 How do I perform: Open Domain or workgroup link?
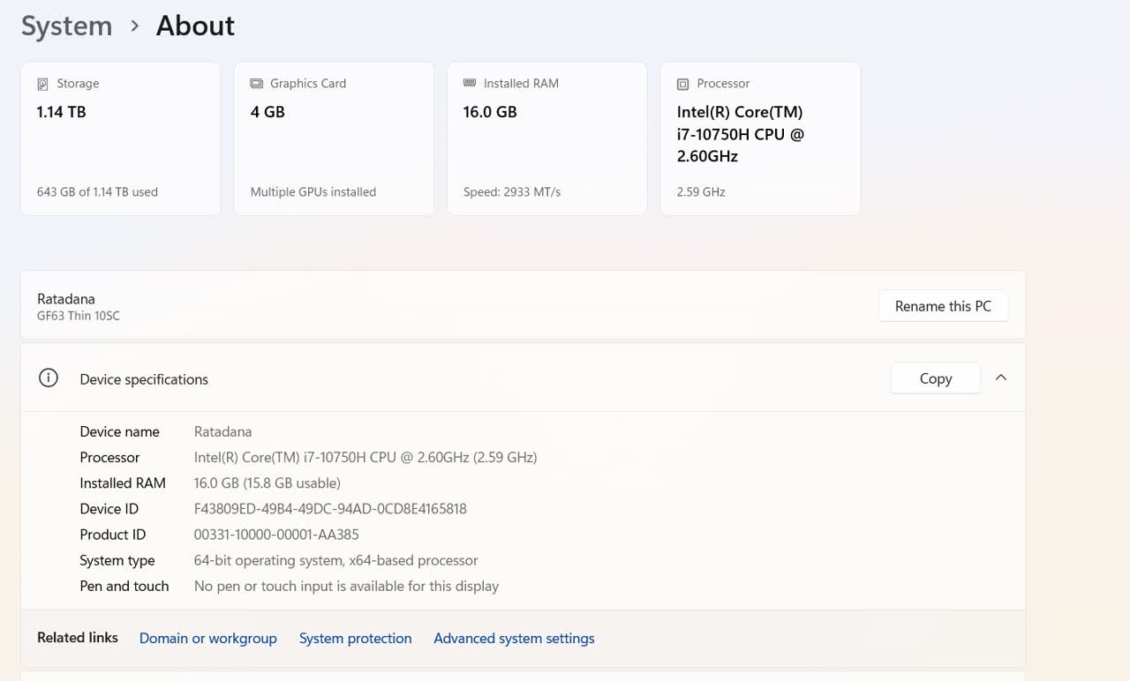point(208,638)
